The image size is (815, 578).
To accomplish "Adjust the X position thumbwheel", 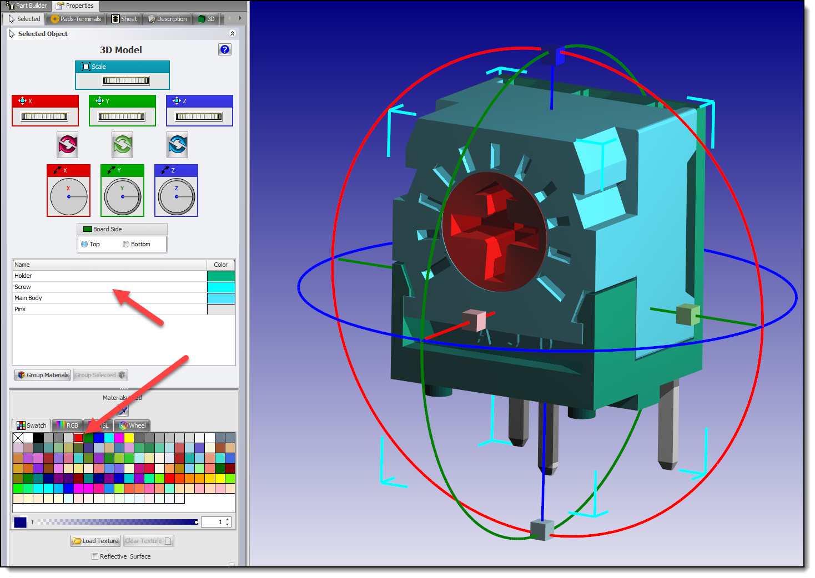I will tap(44, 116).
